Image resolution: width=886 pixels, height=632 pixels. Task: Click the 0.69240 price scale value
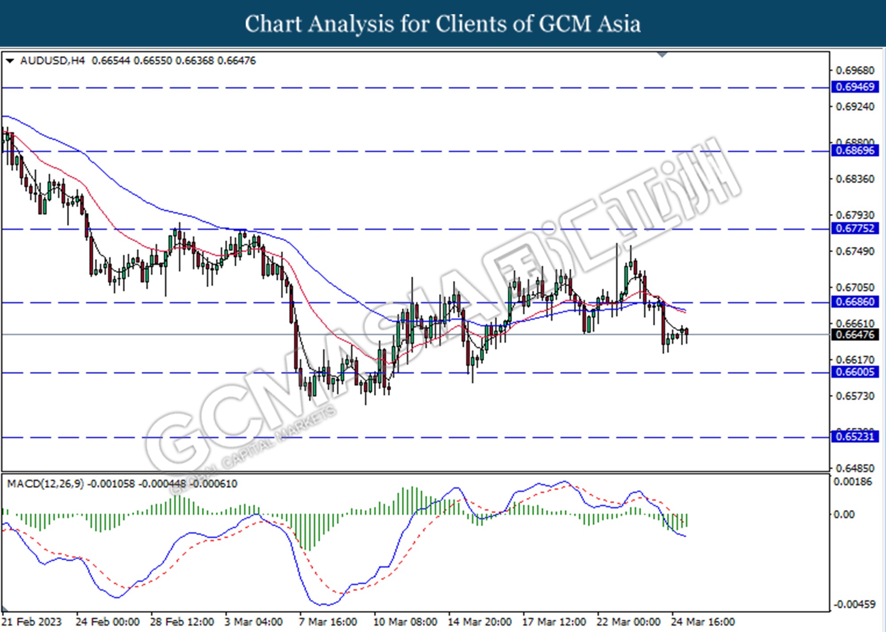coord(855,107)
